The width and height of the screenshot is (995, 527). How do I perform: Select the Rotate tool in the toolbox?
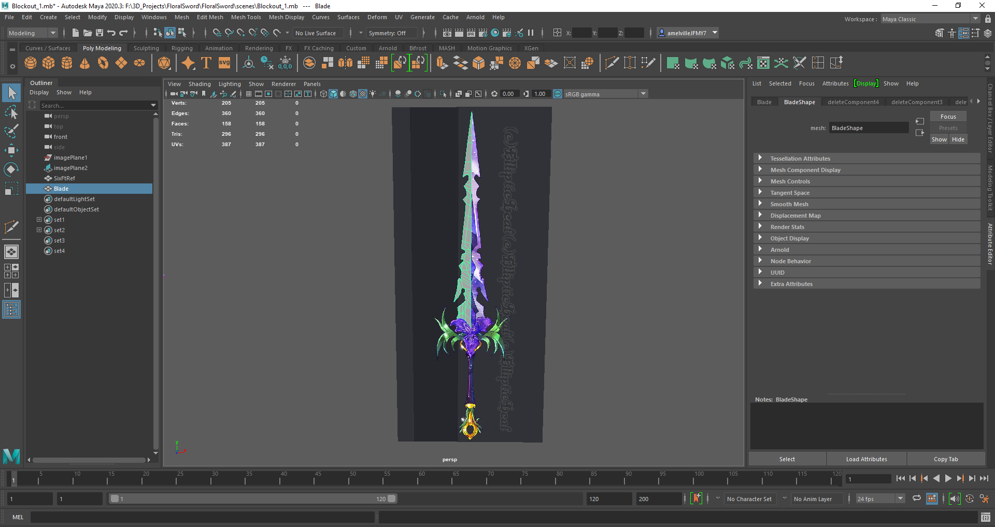[11, 169]
